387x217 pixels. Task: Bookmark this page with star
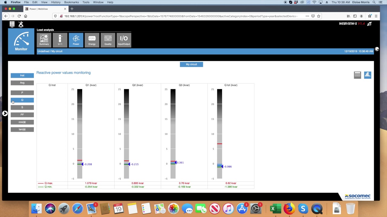coord(319,16)
